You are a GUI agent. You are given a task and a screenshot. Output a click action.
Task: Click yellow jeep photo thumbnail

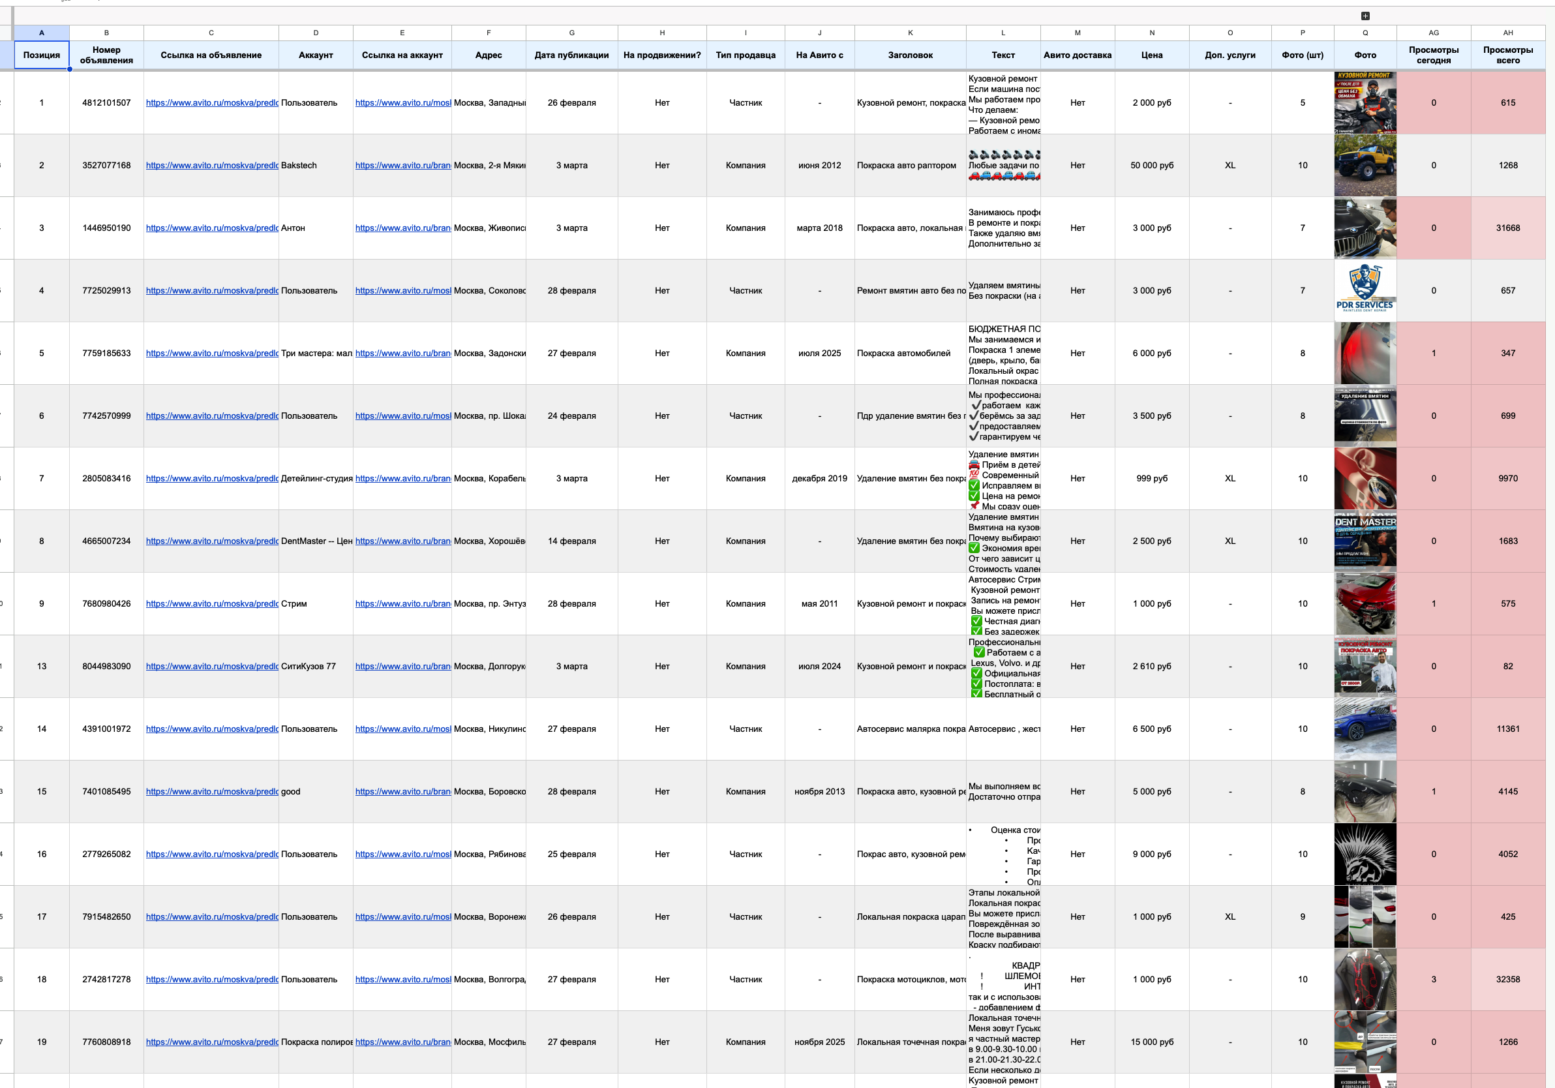[1365, 165]
